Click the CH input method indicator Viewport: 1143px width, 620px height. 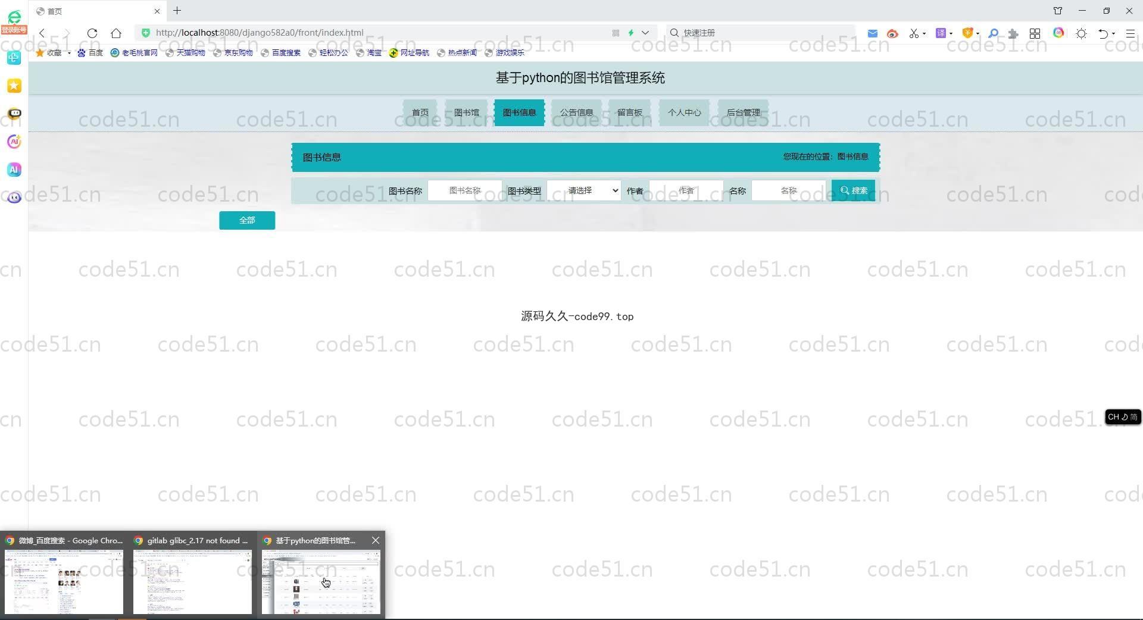click(1123, 417)
